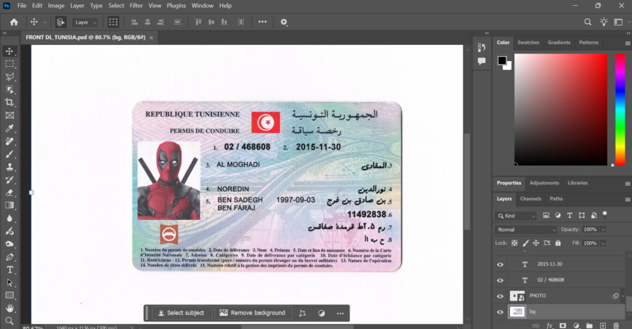Select the Rectangle shape tool

(9, 295)
